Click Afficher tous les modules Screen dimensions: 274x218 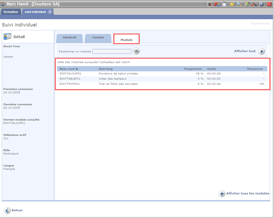[244, 193]
